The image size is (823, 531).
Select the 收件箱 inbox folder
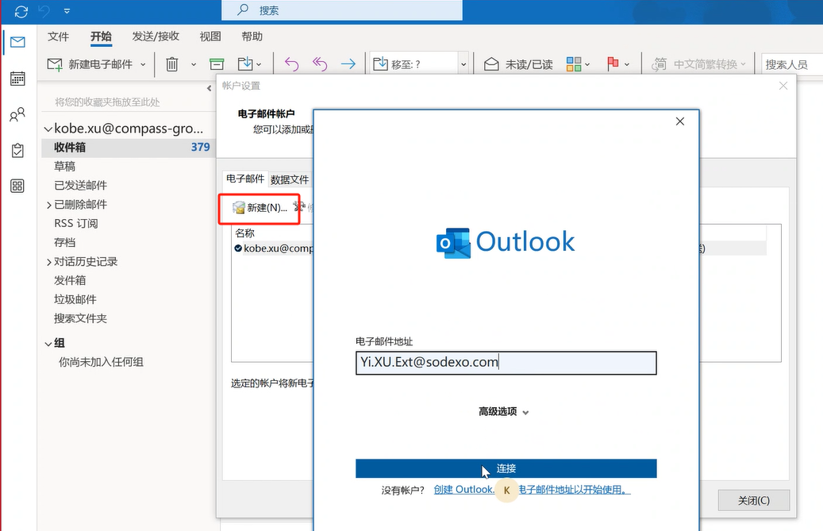click(x=128, y=148)
